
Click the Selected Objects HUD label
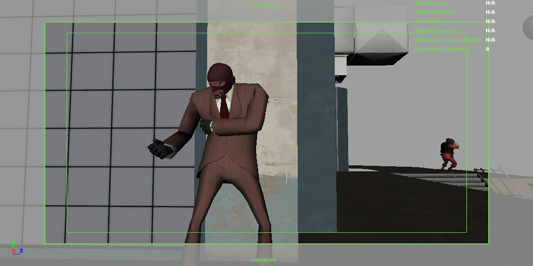[440, 49]
